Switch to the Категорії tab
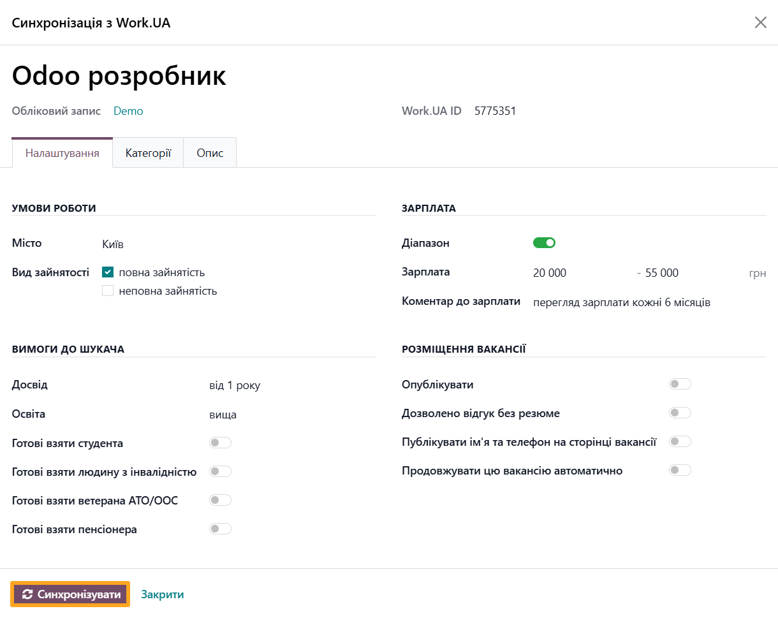 [x=149, y=153]
